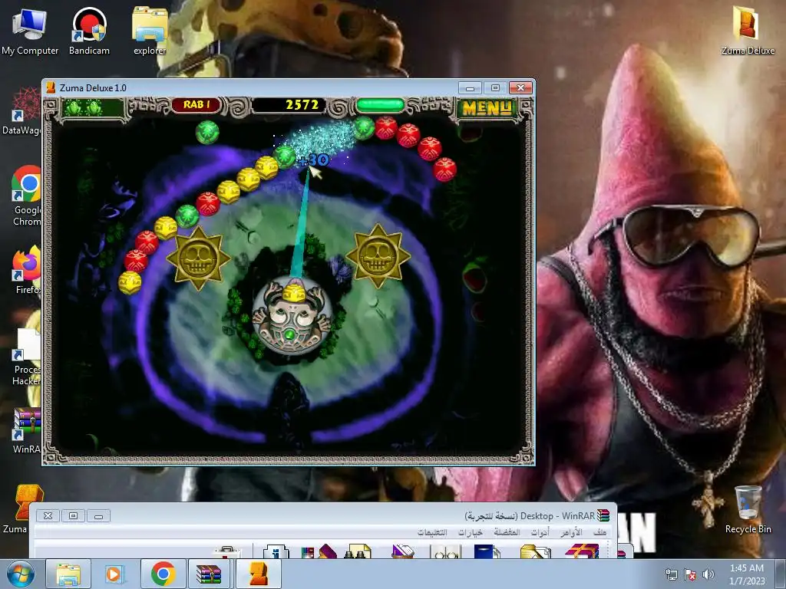The height and width of the screenshot is (589, 786).
Task: Open the Zuma Deluxe folder on desktop
Action: coord(748,31)
